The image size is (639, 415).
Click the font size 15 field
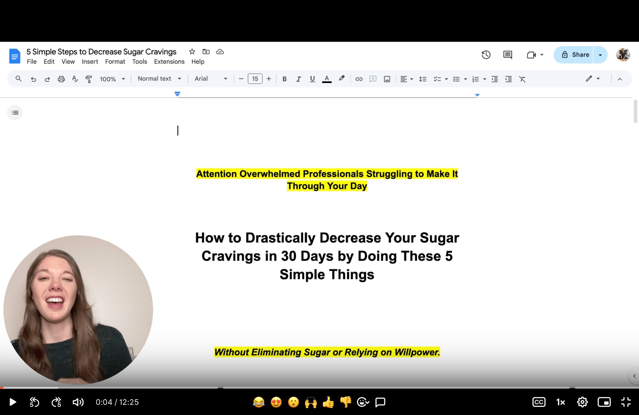pyautogui.click(x=255, y=79)
